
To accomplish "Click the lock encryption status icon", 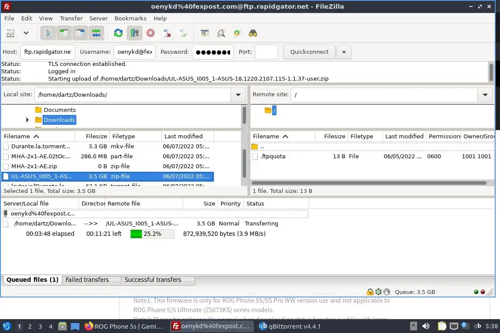I will [x=370, y=292].
